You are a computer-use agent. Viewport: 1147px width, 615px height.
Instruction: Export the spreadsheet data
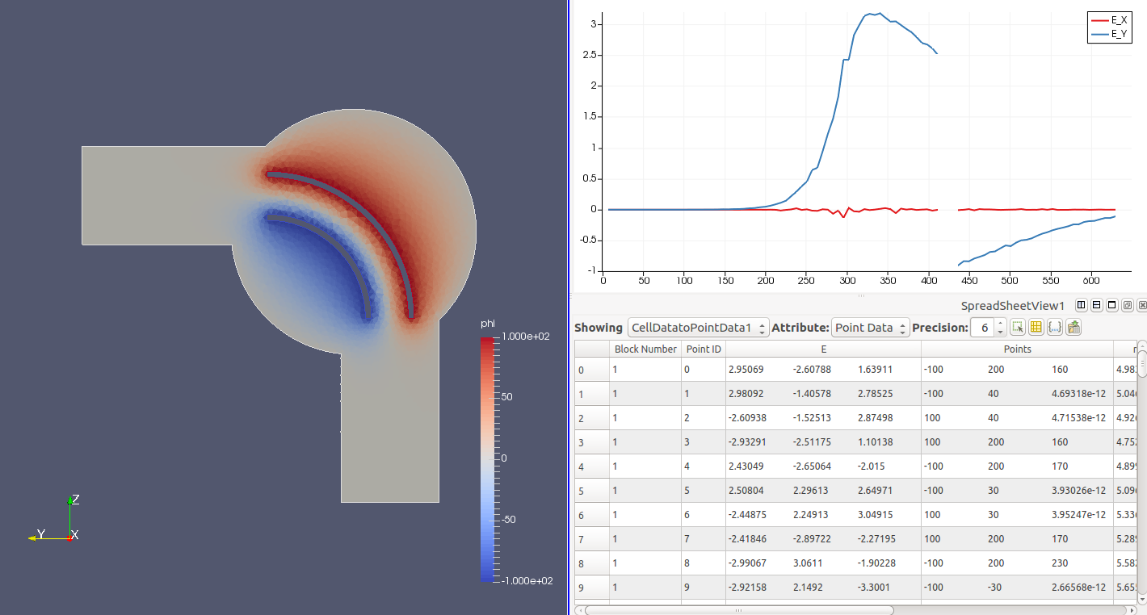pyautogui.click(x=1073, y=327)
